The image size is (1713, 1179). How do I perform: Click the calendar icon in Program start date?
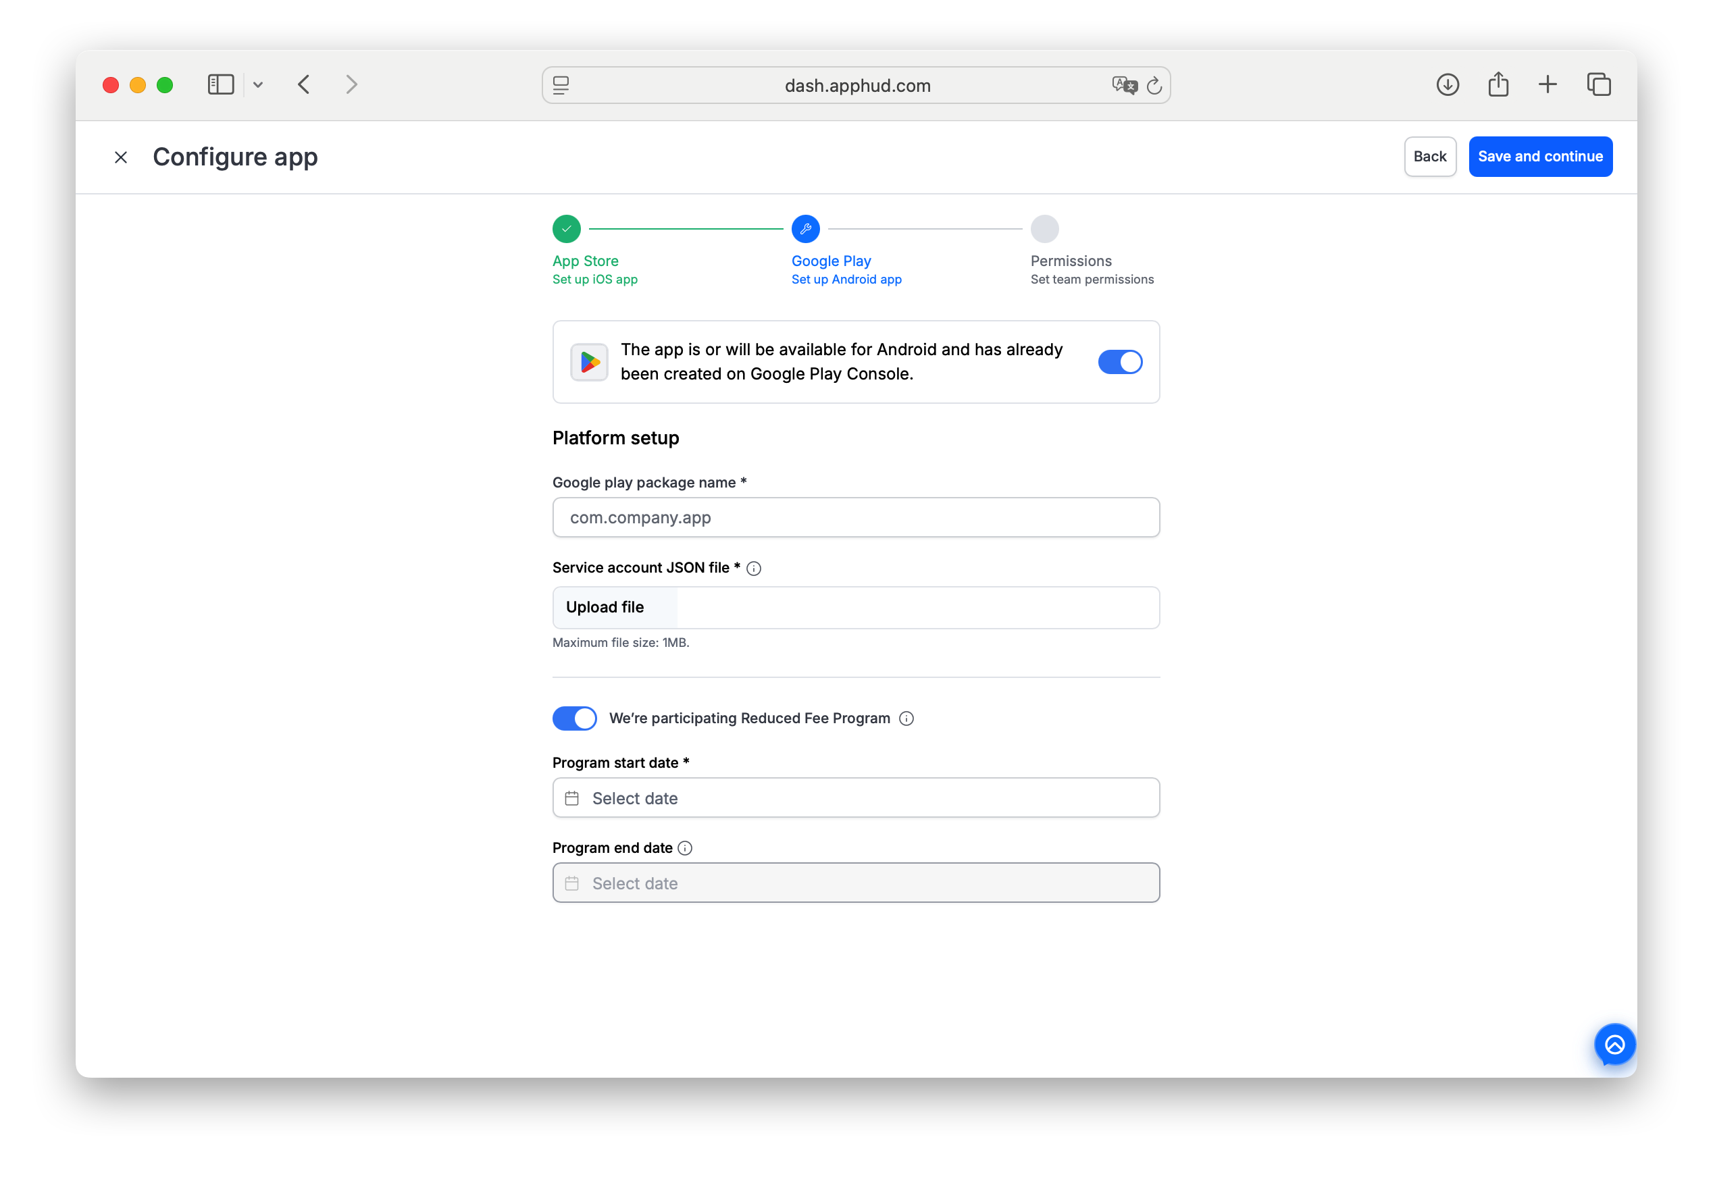(571, 799)
